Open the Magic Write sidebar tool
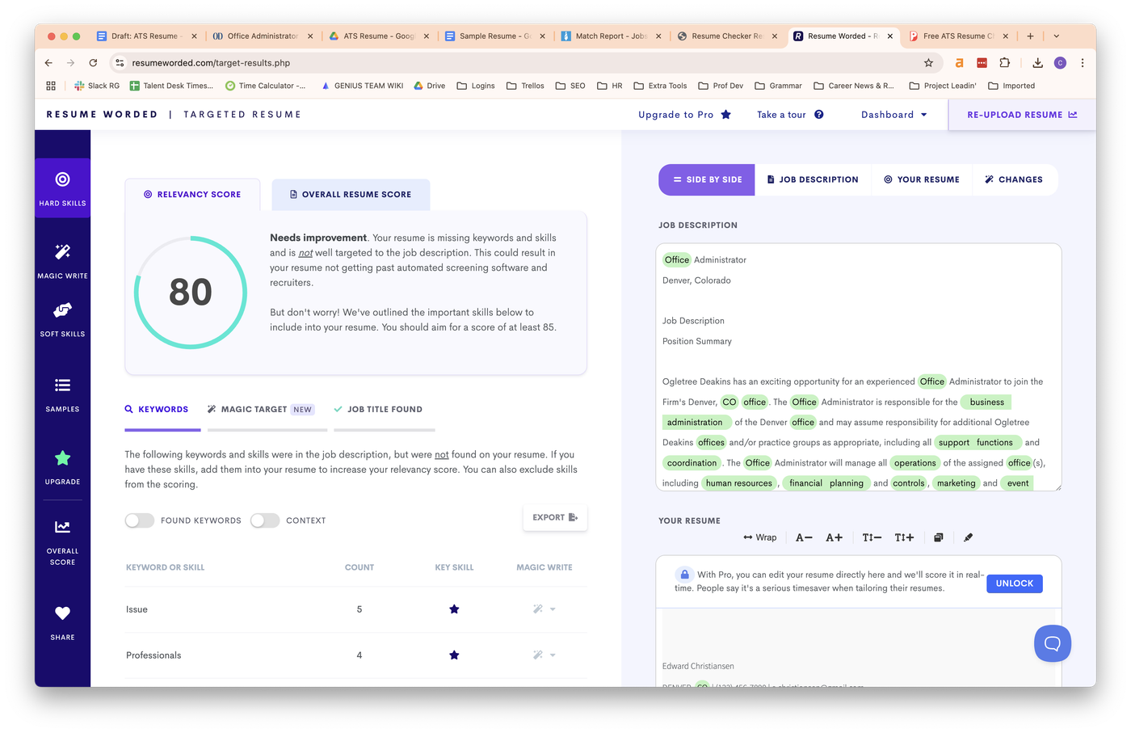The height and width of the screenshot is (733, 1131). coord(62,261)
